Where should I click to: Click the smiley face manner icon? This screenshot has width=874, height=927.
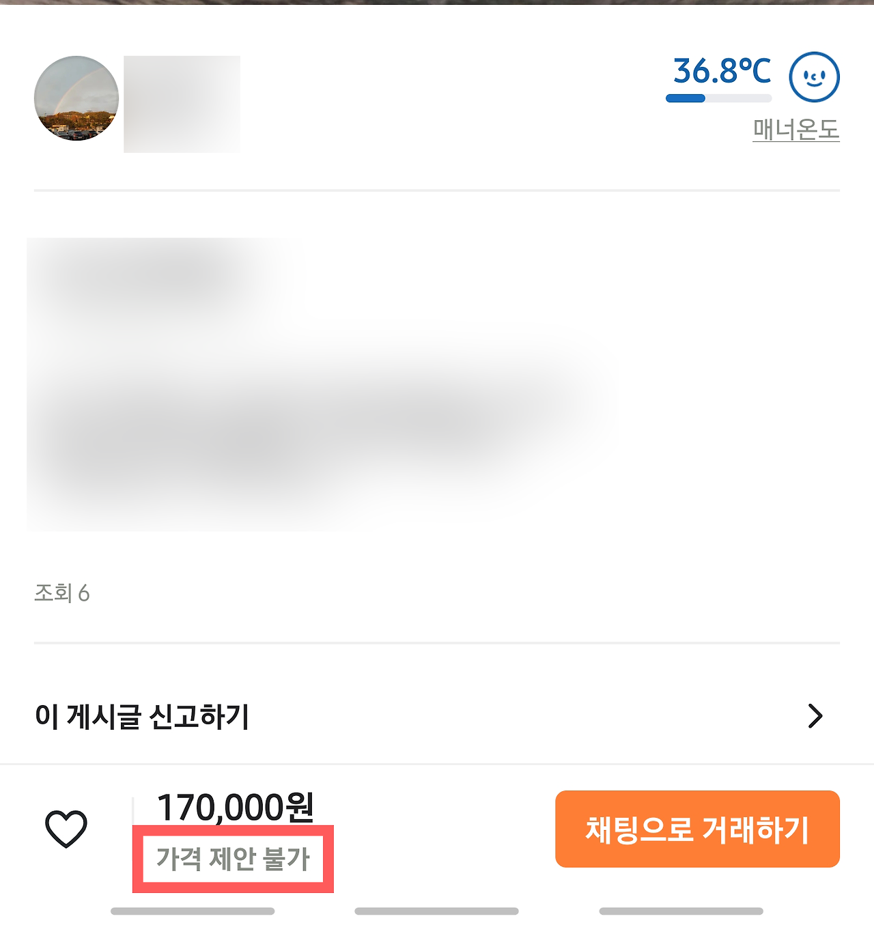814,77
